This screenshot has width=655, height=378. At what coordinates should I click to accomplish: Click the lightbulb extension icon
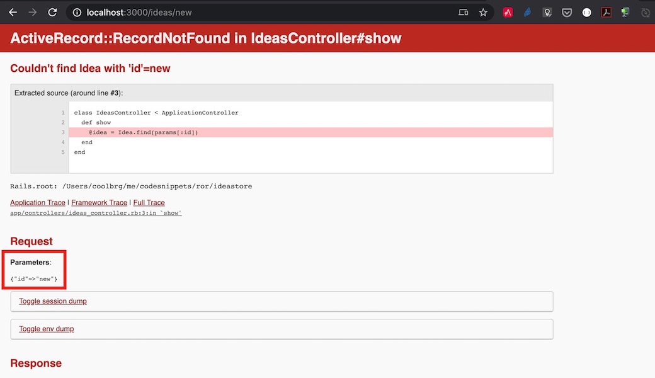pos(547,12)
